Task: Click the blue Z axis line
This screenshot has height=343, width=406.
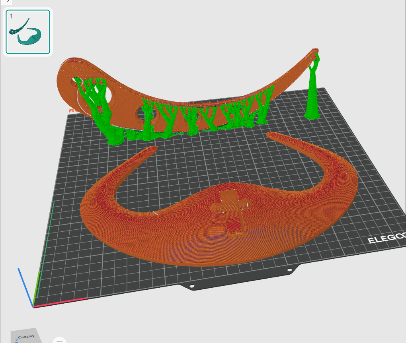Action: coord(25,287)
